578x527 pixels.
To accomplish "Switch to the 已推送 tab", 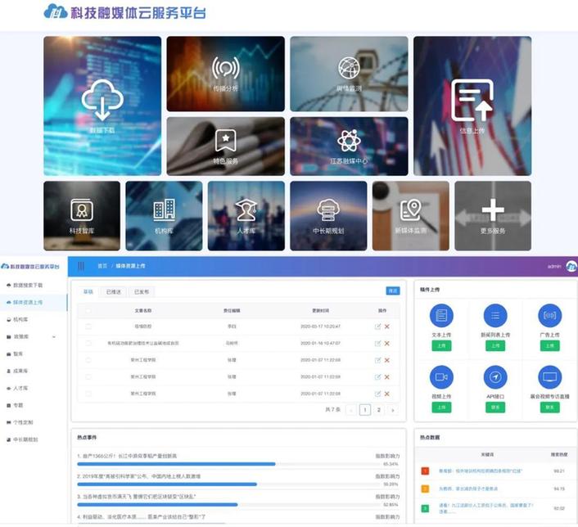I will click(114, 291).
